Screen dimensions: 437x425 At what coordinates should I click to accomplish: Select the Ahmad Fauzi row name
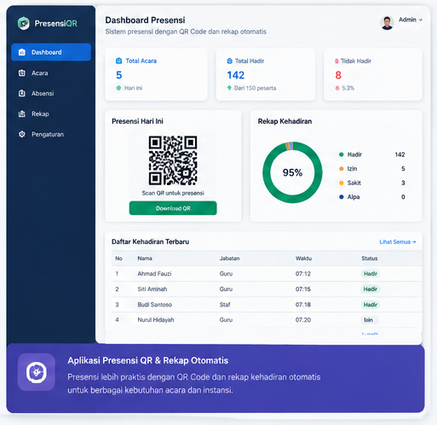[x=154, y=274]
